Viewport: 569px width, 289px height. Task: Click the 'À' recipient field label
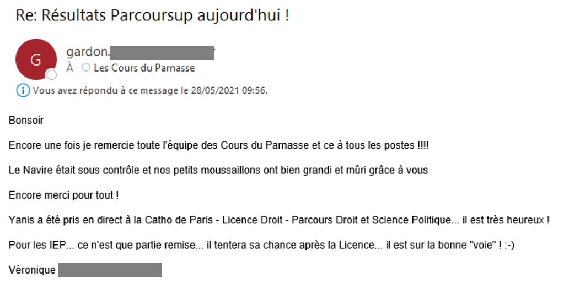(x=69, y=68)
